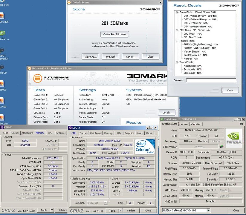246x215 pixels.
Task: Click Details... in 3DMark Score window
Action: point(131,56)
